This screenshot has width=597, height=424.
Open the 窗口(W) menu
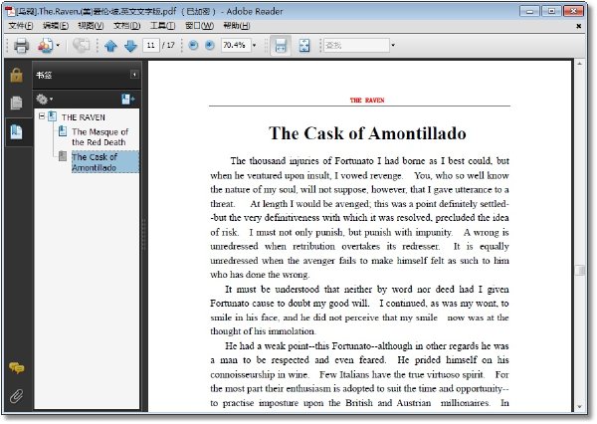click(199, 26)
